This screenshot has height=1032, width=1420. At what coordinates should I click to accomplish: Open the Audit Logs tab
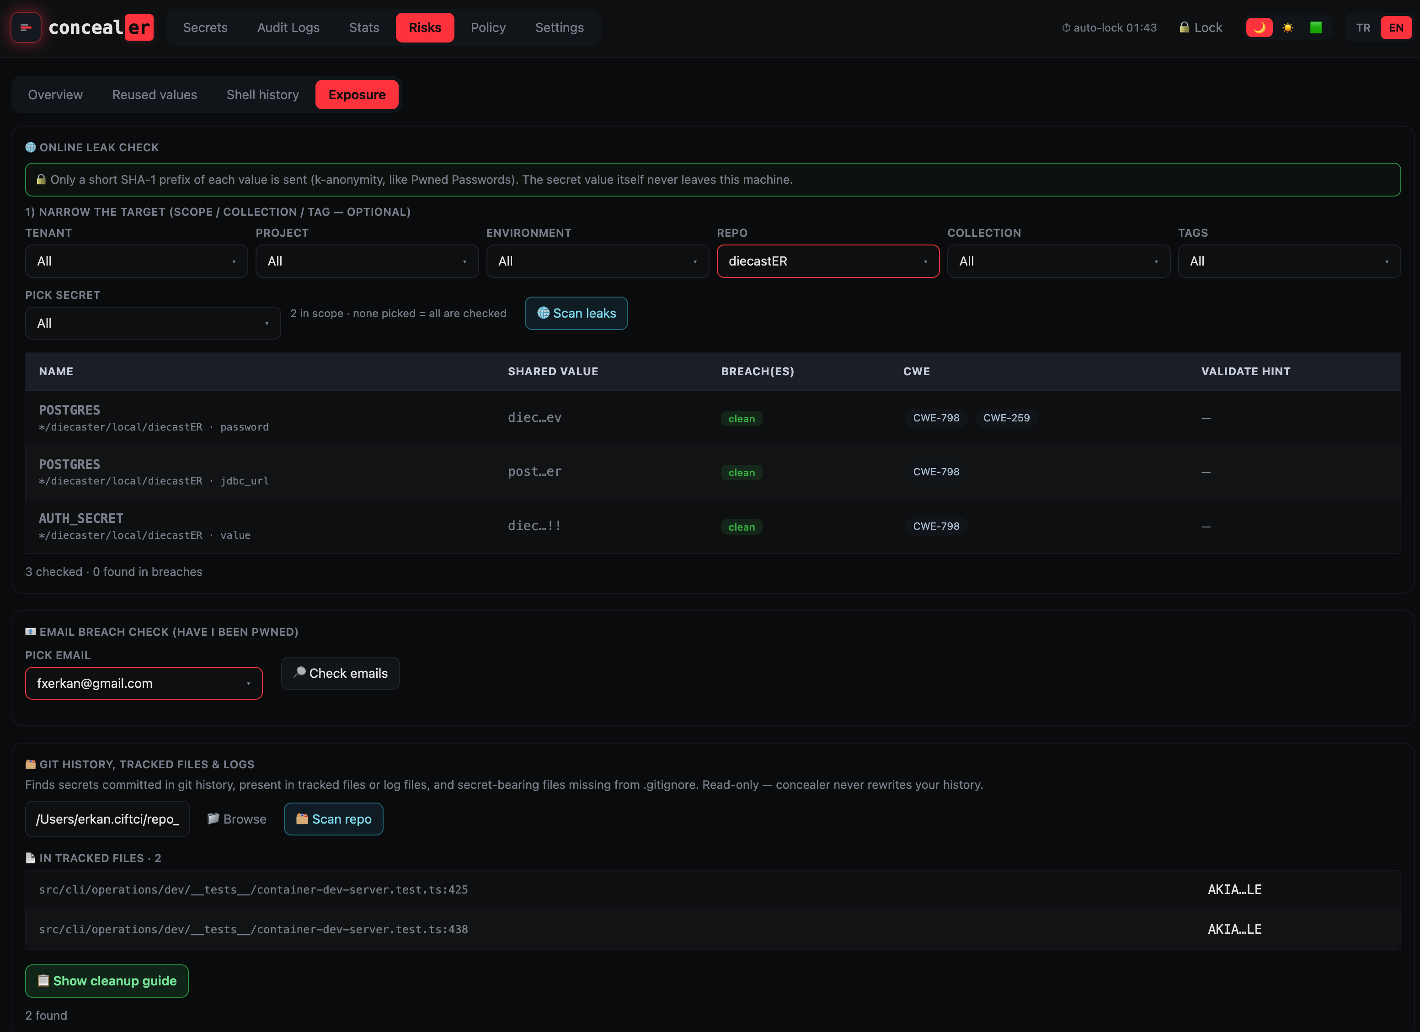point(288,27)
